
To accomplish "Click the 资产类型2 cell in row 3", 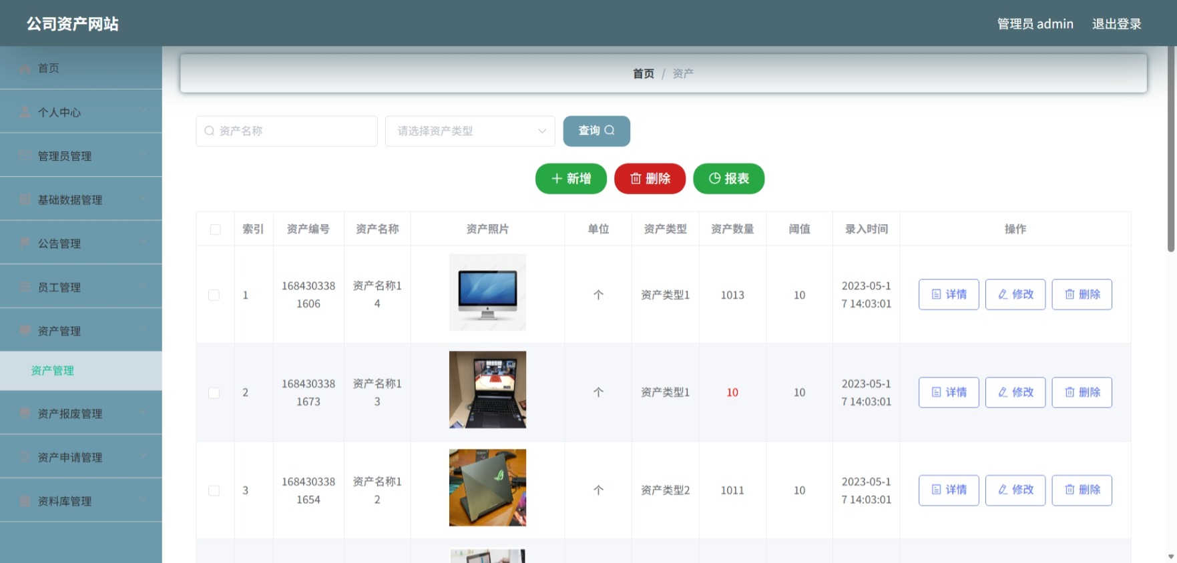I will [x=665, y=490].
